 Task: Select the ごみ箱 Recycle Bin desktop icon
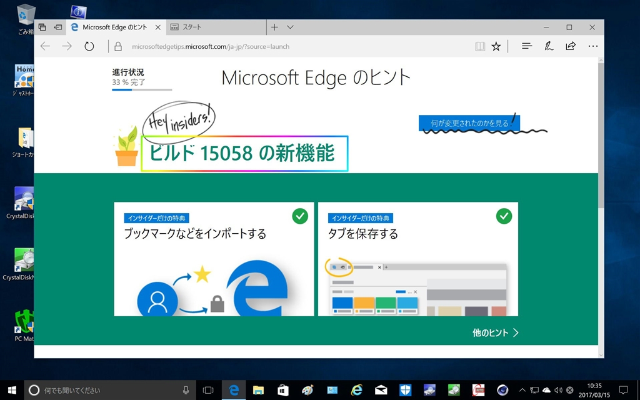(25, 19)
